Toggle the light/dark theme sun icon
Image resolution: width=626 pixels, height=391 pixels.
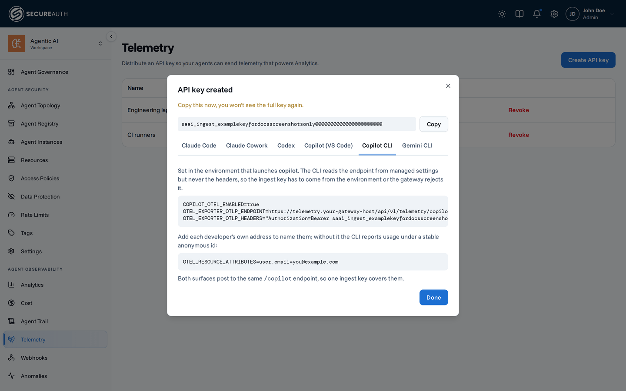(x=502, y=14)
